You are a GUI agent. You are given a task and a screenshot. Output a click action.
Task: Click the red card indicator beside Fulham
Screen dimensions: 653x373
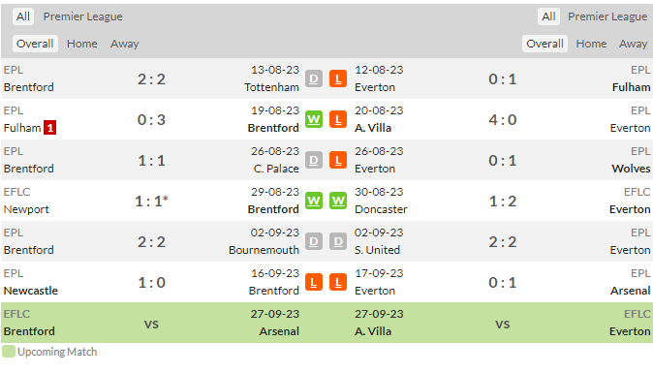[50, 128]
